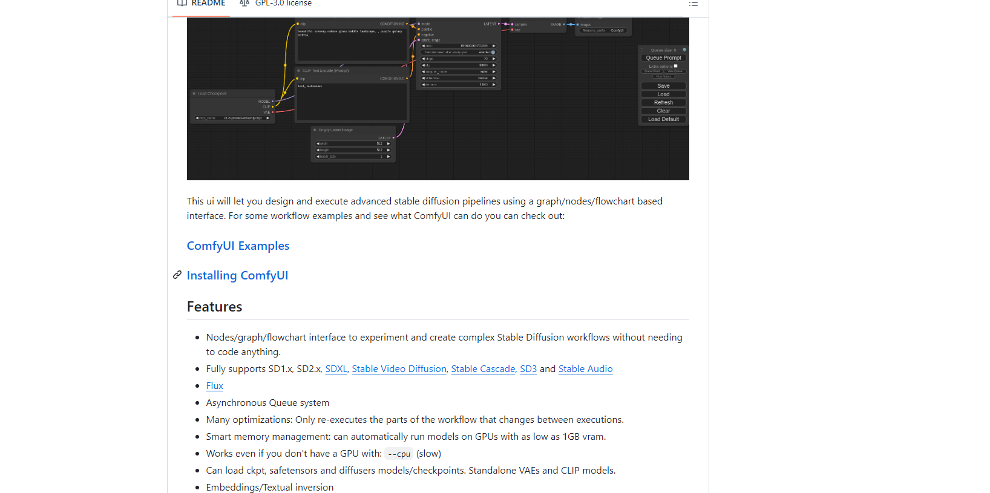Click the drag handle left of Queue size
990x493 pixels.
point(643,50)
